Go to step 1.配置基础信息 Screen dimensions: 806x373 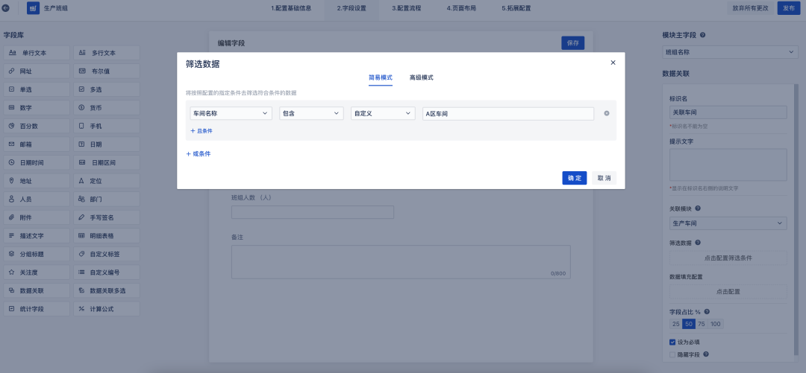coord(291,8)
